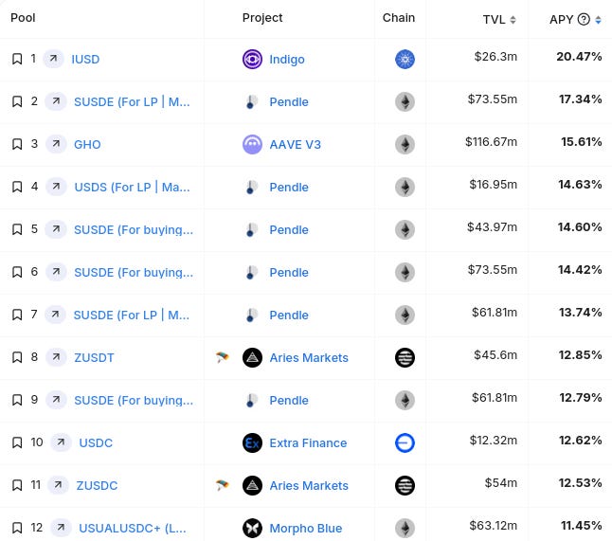The width and height of the screenshot is (612, 541).
Task: Open Aries Markets link in ZUSDT row
Action: [x=309, y=357]
